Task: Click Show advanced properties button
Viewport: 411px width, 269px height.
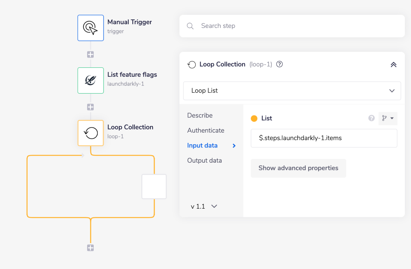Action: coord(298,168)
